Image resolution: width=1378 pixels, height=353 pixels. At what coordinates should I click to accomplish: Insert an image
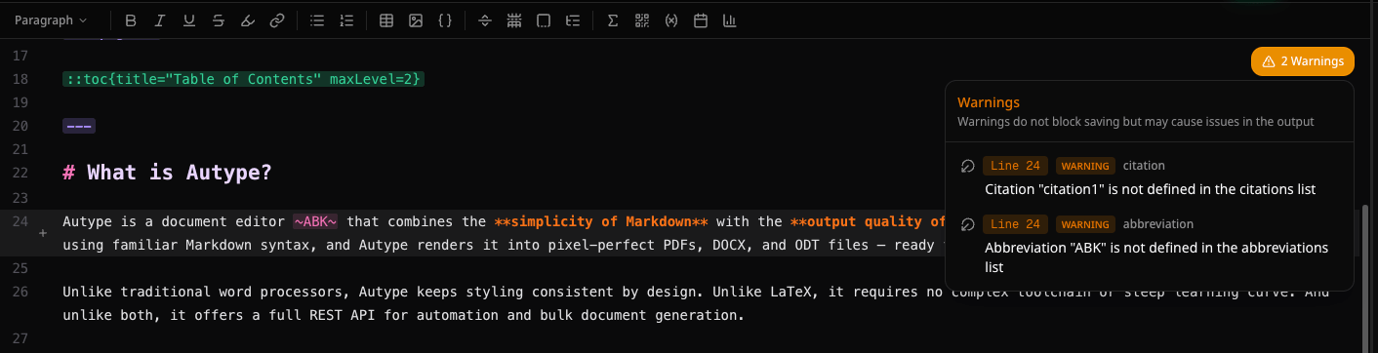(416, 20)
